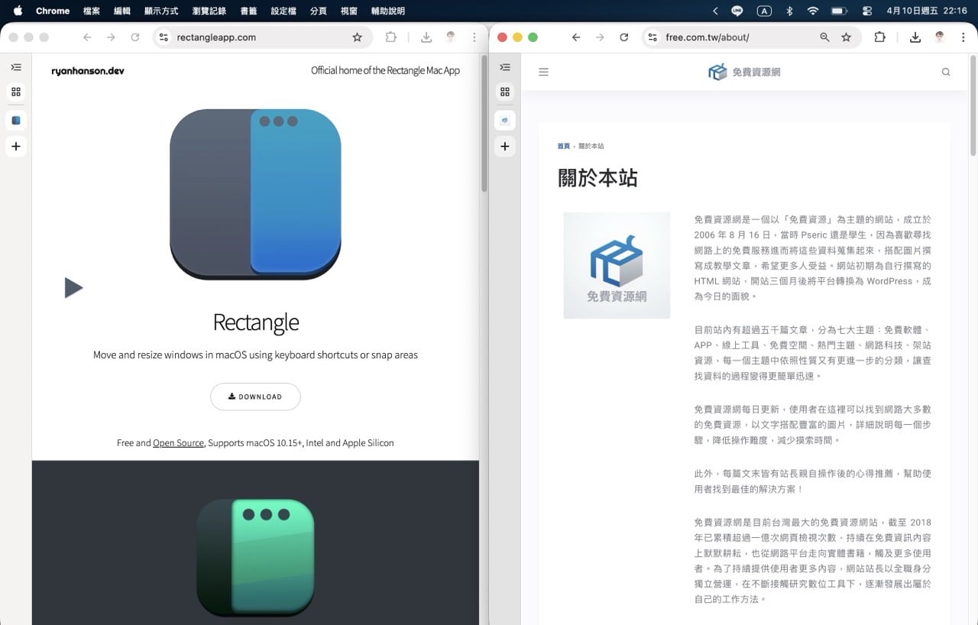Click the download icon in left Chrome window

(426, 37)
